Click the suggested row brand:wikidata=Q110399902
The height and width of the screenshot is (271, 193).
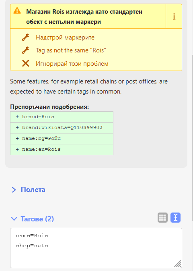pyautogui.click(x=62, y=128)
